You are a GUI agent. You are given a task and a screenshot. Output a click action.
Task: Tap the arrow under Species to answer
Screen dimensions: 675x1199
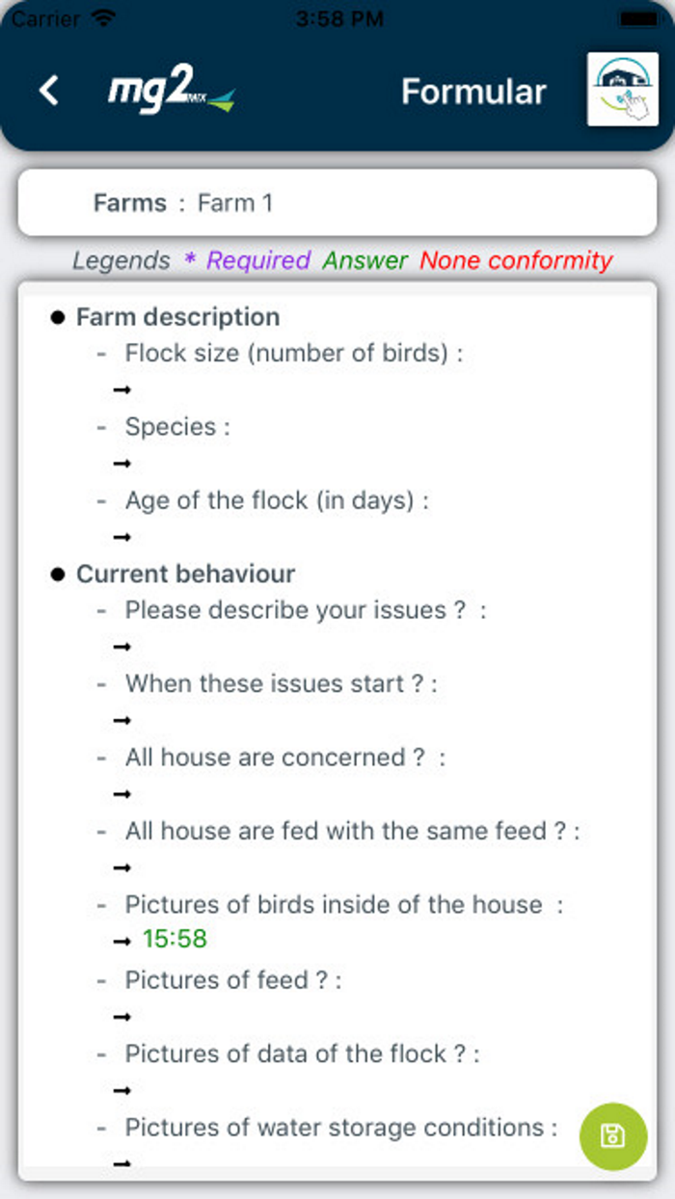tap(123, 464)
